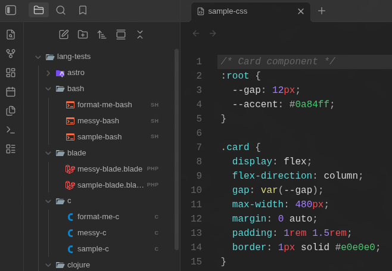
Task: Collapse the lang-tests root folder
Action: tap(38, 57)
